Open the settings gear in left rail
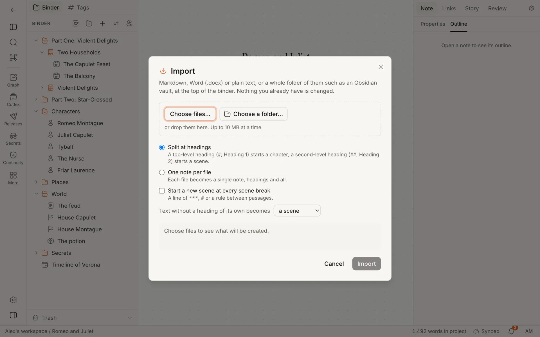 (x=13, y=300)
